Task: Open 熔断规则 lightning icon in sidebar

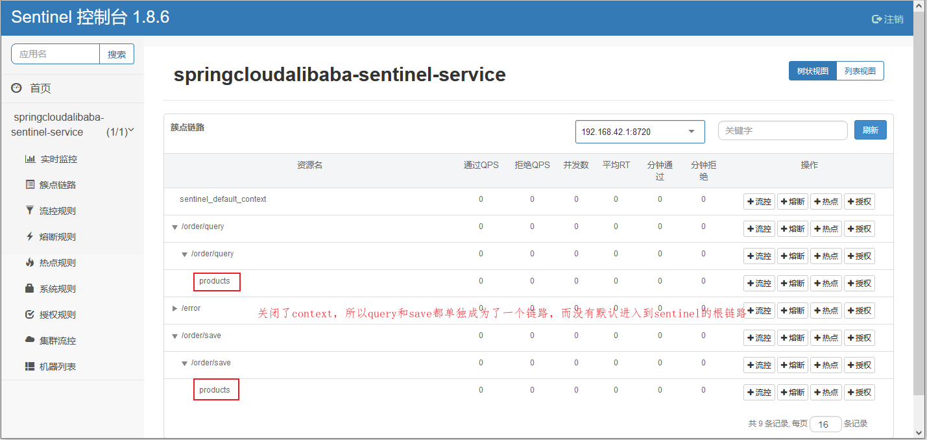Action: click(30, 237)
